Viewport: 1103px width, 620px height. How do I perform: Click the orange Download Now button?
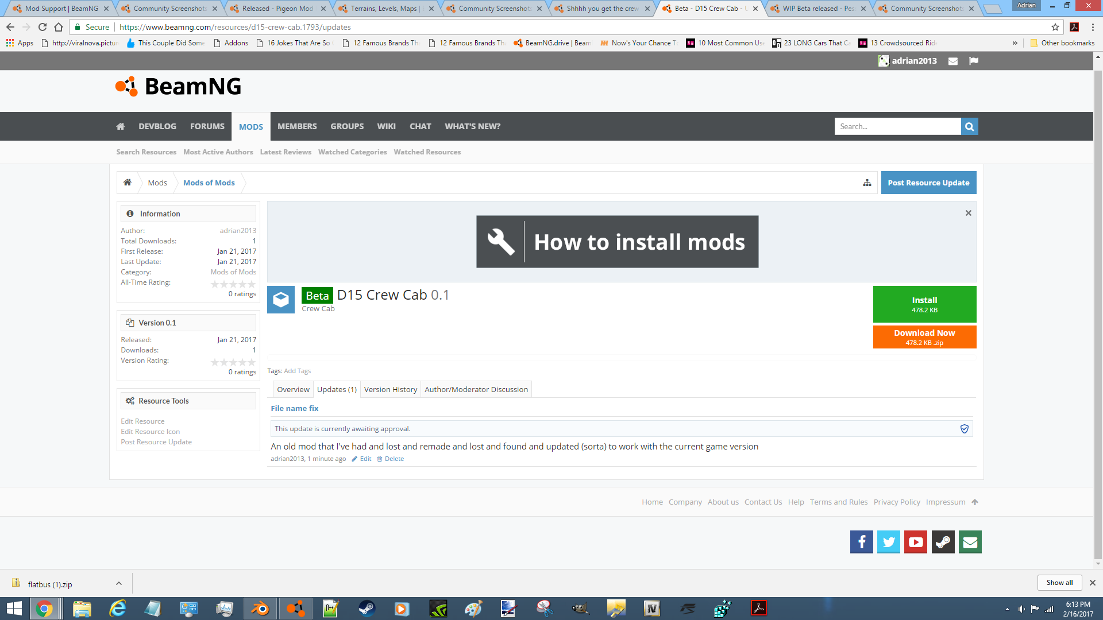[x=924, y=337]
